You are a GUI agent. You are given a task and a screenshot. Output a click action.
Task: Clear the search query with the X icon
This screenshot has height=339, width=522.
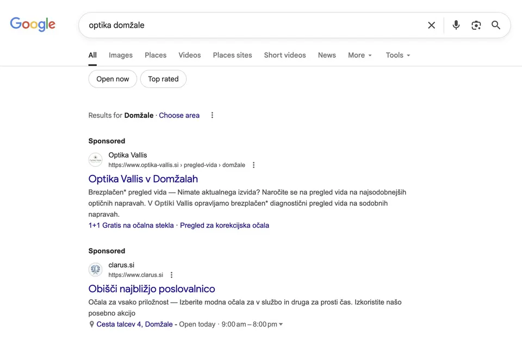pyautogui.click(x=431, y=26)
